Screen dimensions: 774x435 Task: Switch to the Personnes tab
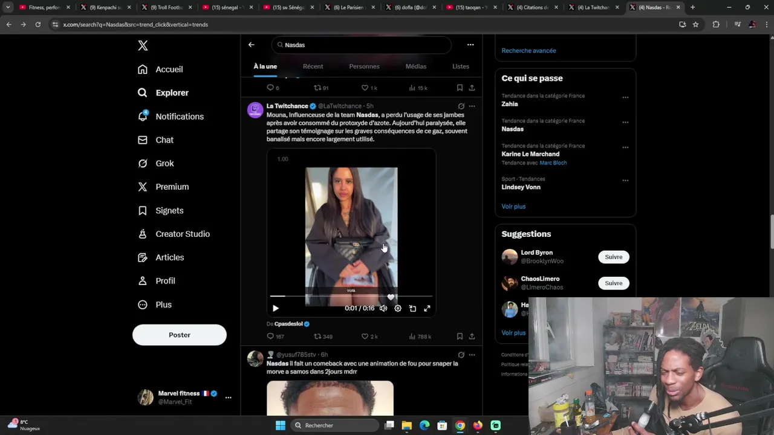click(x=364, y=66)
